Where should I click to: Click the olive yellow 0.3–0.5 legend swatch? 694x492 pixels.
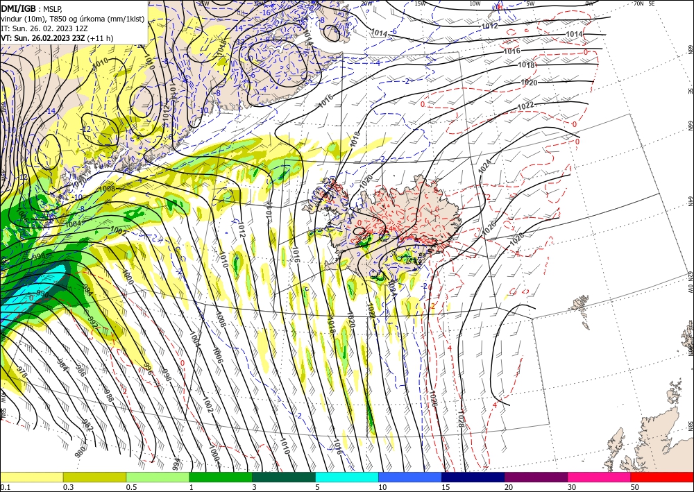pos(94,477)
